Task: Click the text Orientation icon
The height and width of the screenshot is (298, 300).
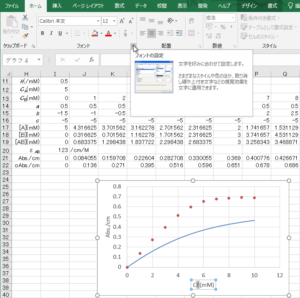Action: click(x=170, y=21)
